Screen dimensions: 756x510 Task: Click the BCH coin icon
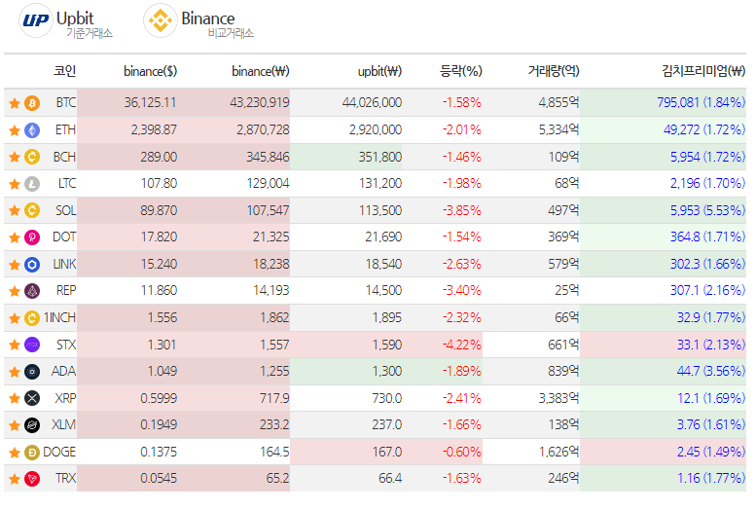pos(32,157)
